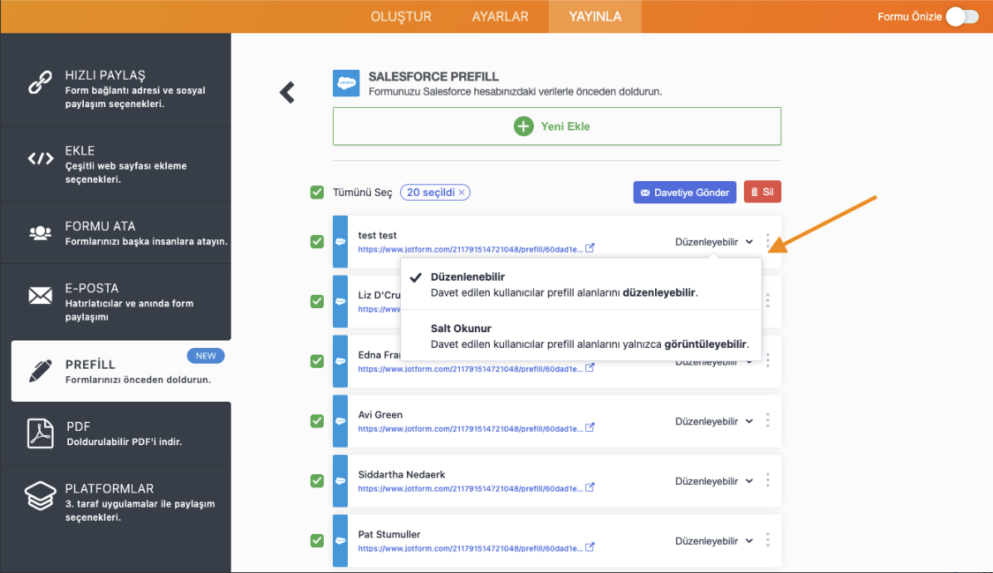The width and height of the screenshot is (993, 573).
Task: Switch to Yayınla tab
Action: click(x=594, y=17)
